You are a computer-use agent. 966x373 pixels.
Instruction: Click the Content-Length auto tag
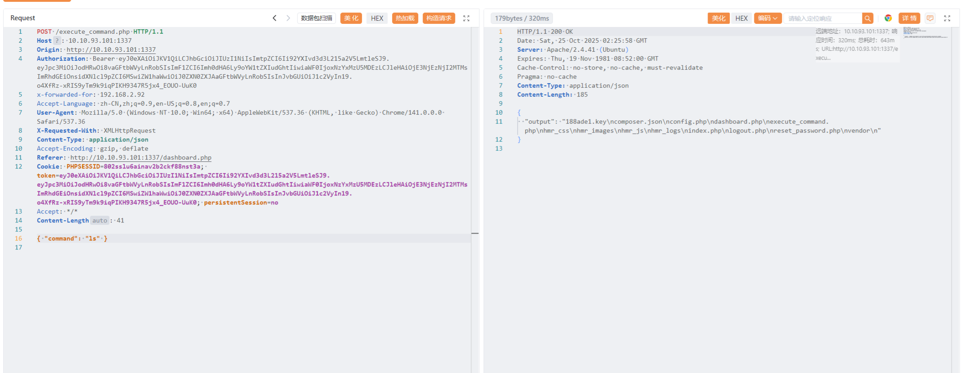click(x=100, y=221)
